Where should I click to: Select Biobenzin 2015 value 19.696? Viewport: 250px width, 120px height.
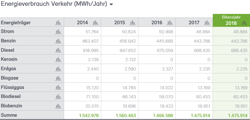pyautogui.click(x=129, y=106)
